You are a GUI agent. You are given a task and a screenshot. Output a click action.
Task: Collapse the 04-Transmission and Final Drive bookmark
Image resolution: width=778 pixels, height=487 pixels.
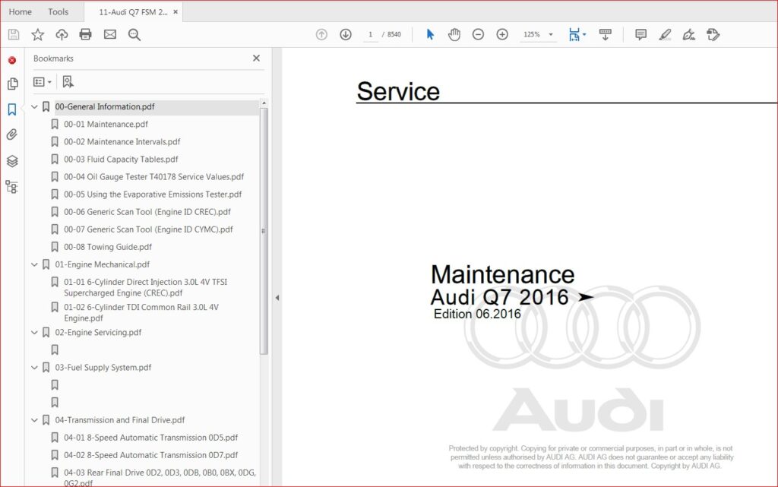[34, 420]
